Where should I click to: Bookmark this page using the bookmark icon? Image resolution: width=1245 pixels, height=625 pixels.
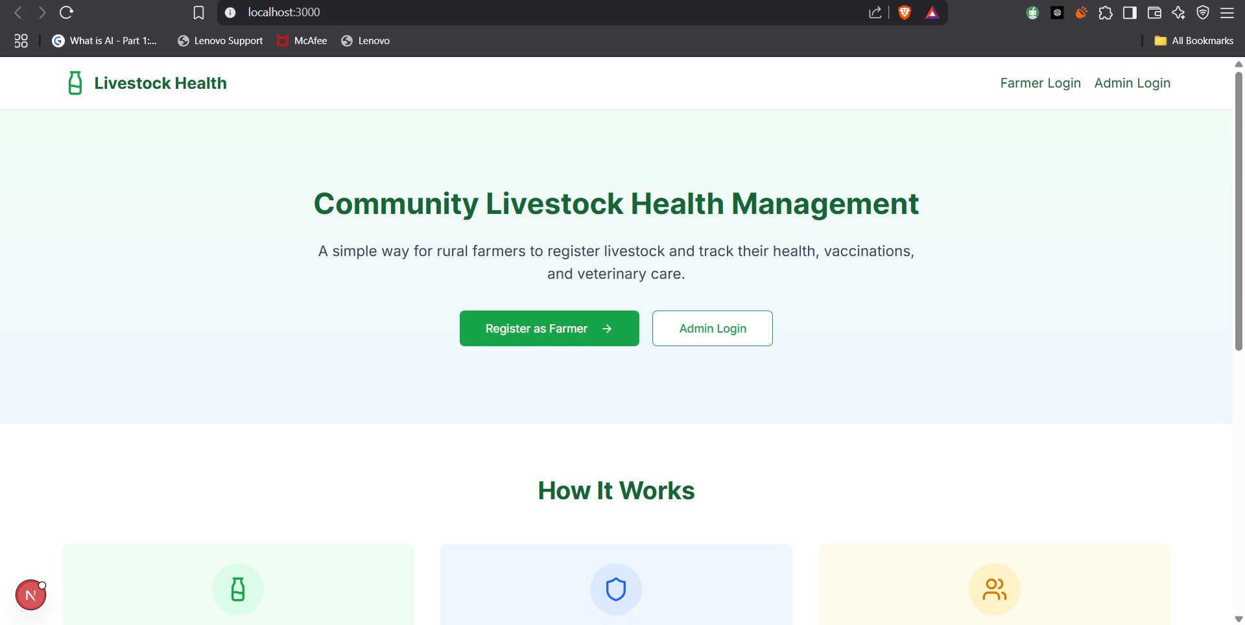coord(198,12)
